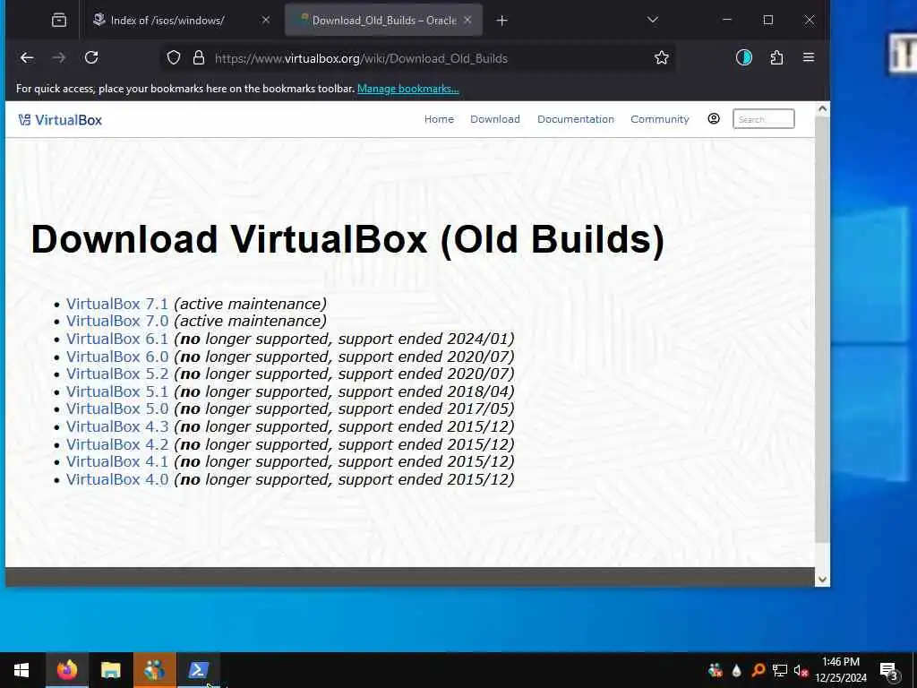Open the VirtualBox 6.1 link
This screenshot has width=917, height=688.
(x=117, y=339)
